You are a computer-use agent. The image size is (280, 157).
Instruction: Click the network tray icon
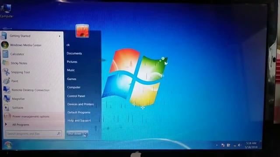click(234, 146)
